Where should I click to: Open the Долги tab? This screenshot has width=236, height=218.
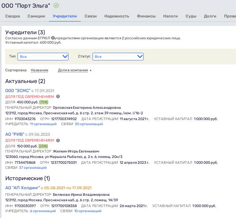[210, 16]
